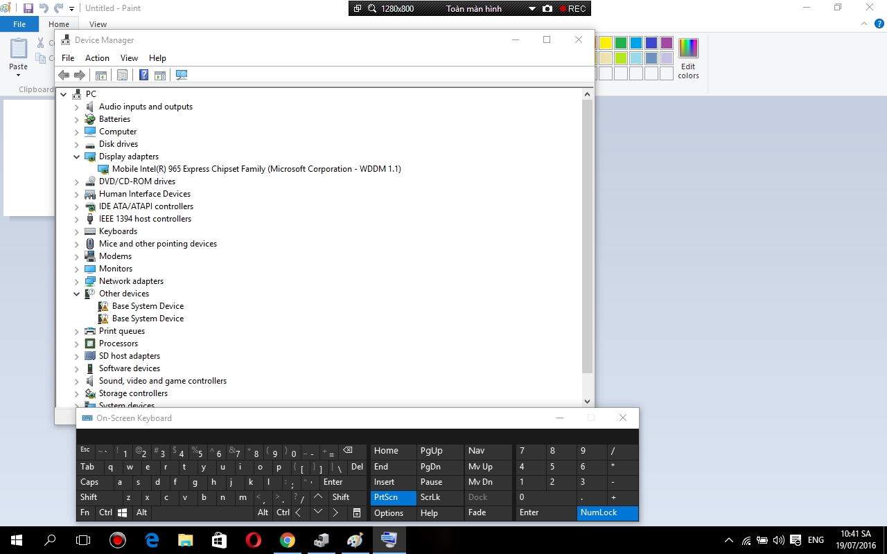Collapse the Display adapters node

coord(77,157)
